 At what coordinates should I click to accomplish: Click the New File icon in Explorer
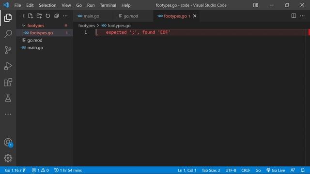coord(31,16)
